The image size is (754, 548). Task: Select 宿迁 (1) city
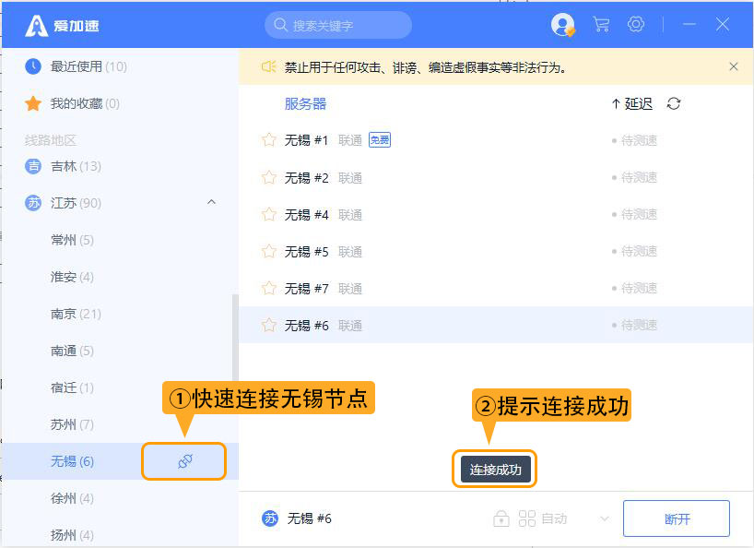pyautogui.click(x=72, y=387)
